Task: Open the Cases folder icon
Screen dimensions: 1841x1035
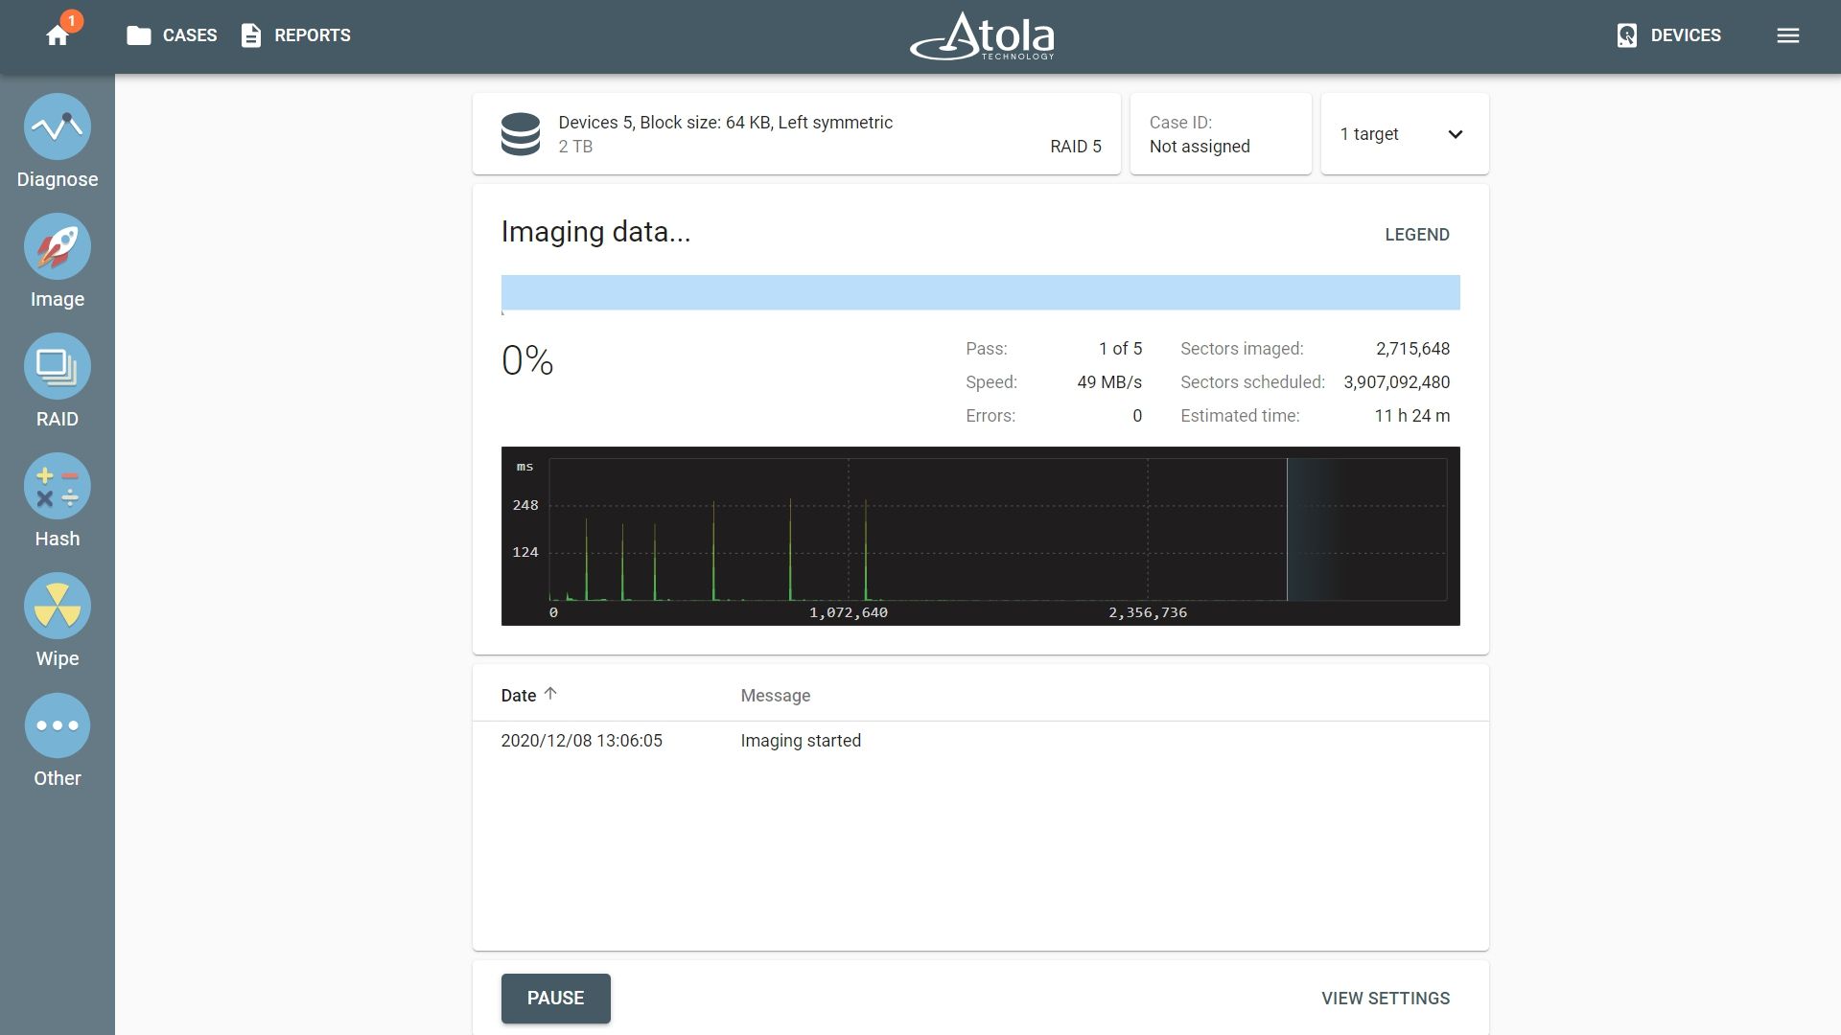Action: pos(139,35)
